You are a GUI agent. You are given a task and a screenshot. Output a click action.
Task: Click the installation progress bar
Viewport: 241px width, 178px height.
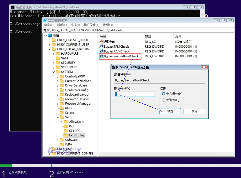tap(120, 165)
